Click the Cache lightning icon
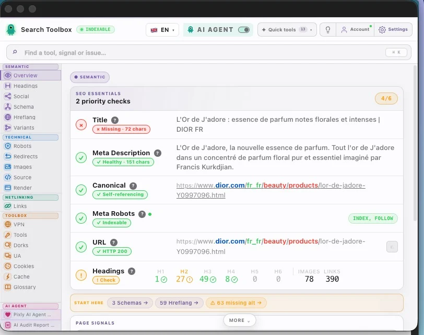Viewport: 424px width, 335px height. (8, 276)
